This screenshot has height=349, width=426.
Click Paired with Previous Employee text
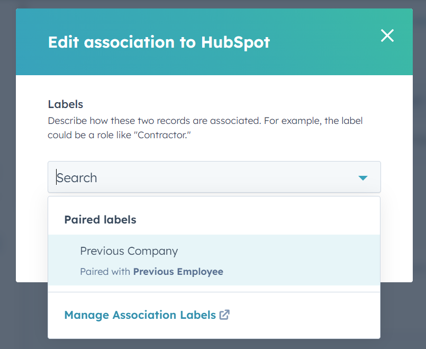pos(151,271)
